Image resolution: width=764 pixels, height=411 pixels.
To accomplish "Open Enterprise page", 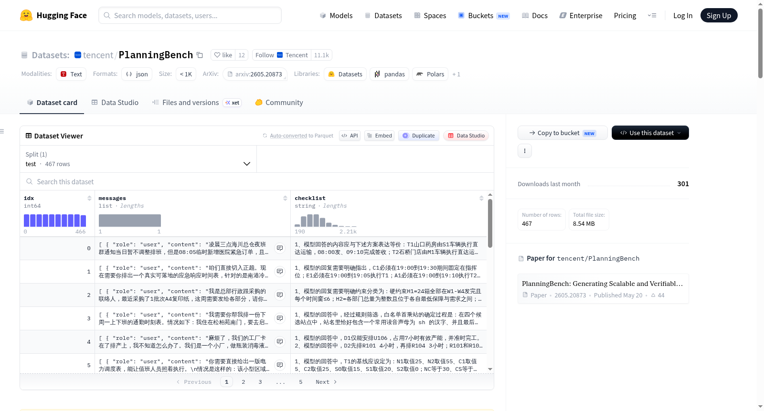I will (x=581, y=15).
